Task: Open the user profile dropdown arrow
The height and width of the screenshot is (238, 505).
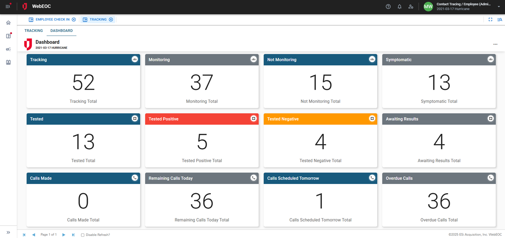Action: 499,6
